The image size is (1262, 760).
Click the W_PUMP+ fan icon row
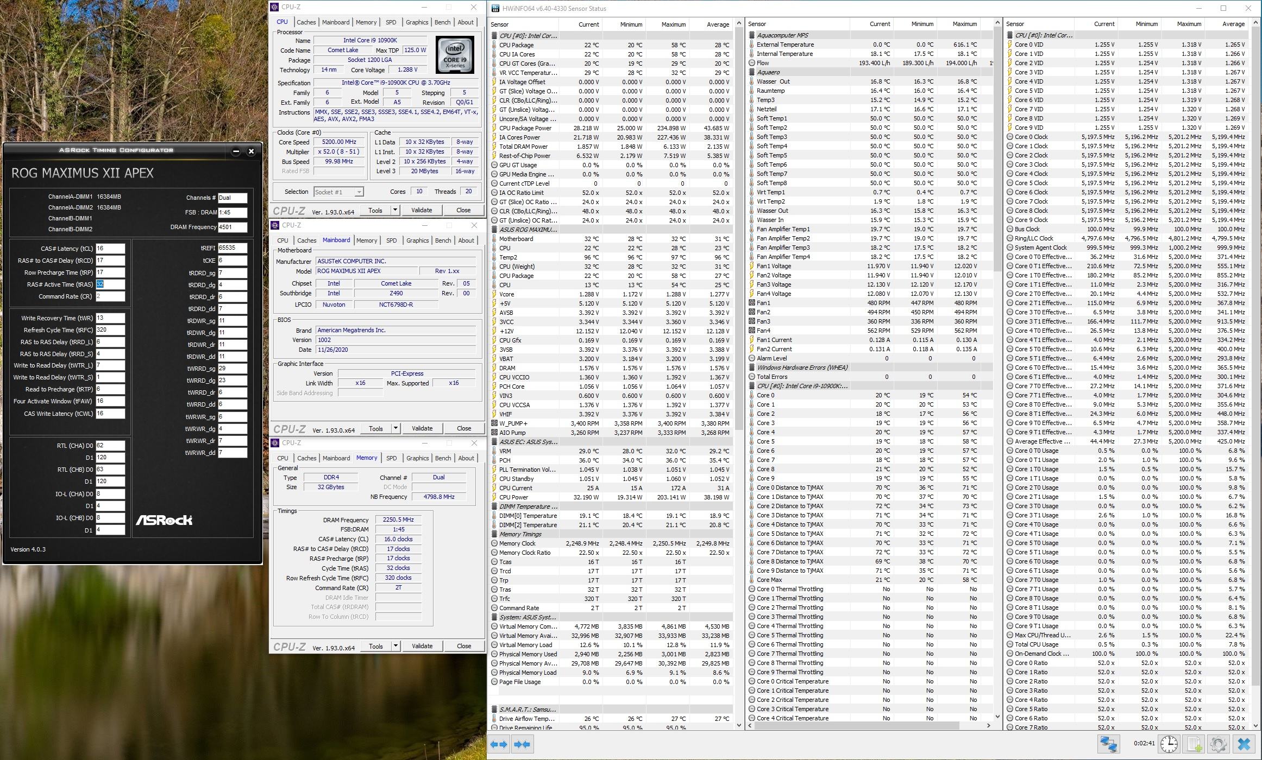(x=494, y=423)
